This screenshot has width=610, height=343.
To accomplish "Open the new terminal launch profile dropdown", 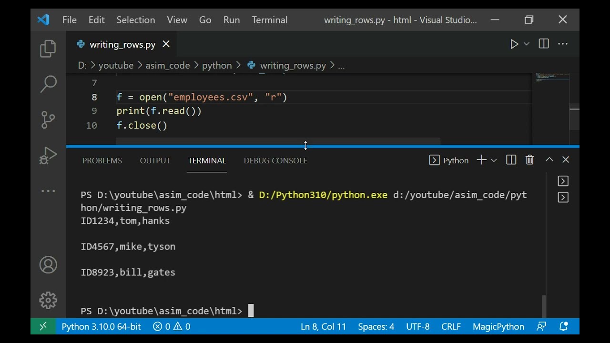I will coord(494,161).
